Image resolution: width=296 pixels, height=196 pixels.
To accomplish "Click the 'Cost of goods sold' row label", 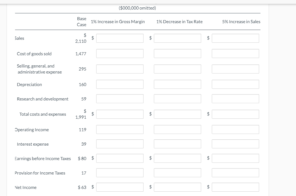I will (x=34, y=54).
